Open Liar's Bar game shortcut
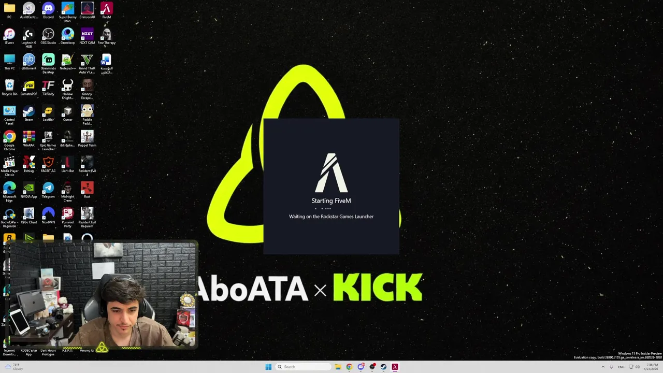 [x=67, y=165]
